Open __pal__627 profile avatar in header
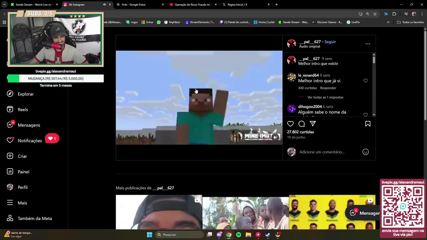 click(292, 44)
